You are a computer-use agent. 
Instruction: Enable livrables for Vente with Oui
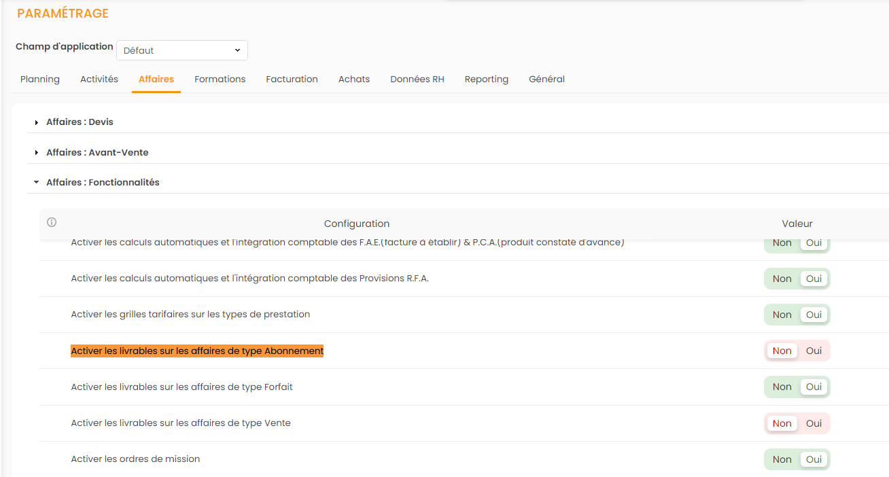point(814,423)
